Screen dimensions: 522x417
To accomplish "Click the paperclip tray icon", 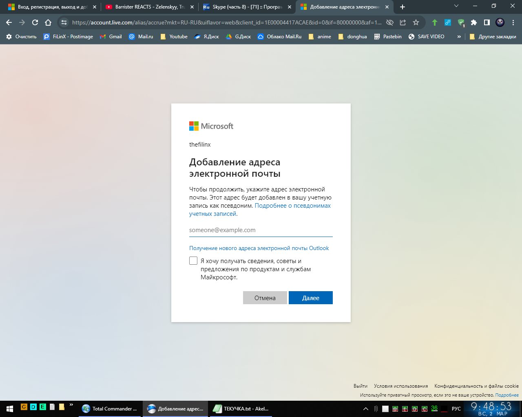I will click(376, 408).
